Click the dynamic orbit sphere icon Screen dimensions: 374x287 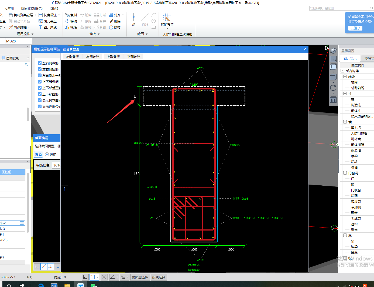[x=333, y=51]
